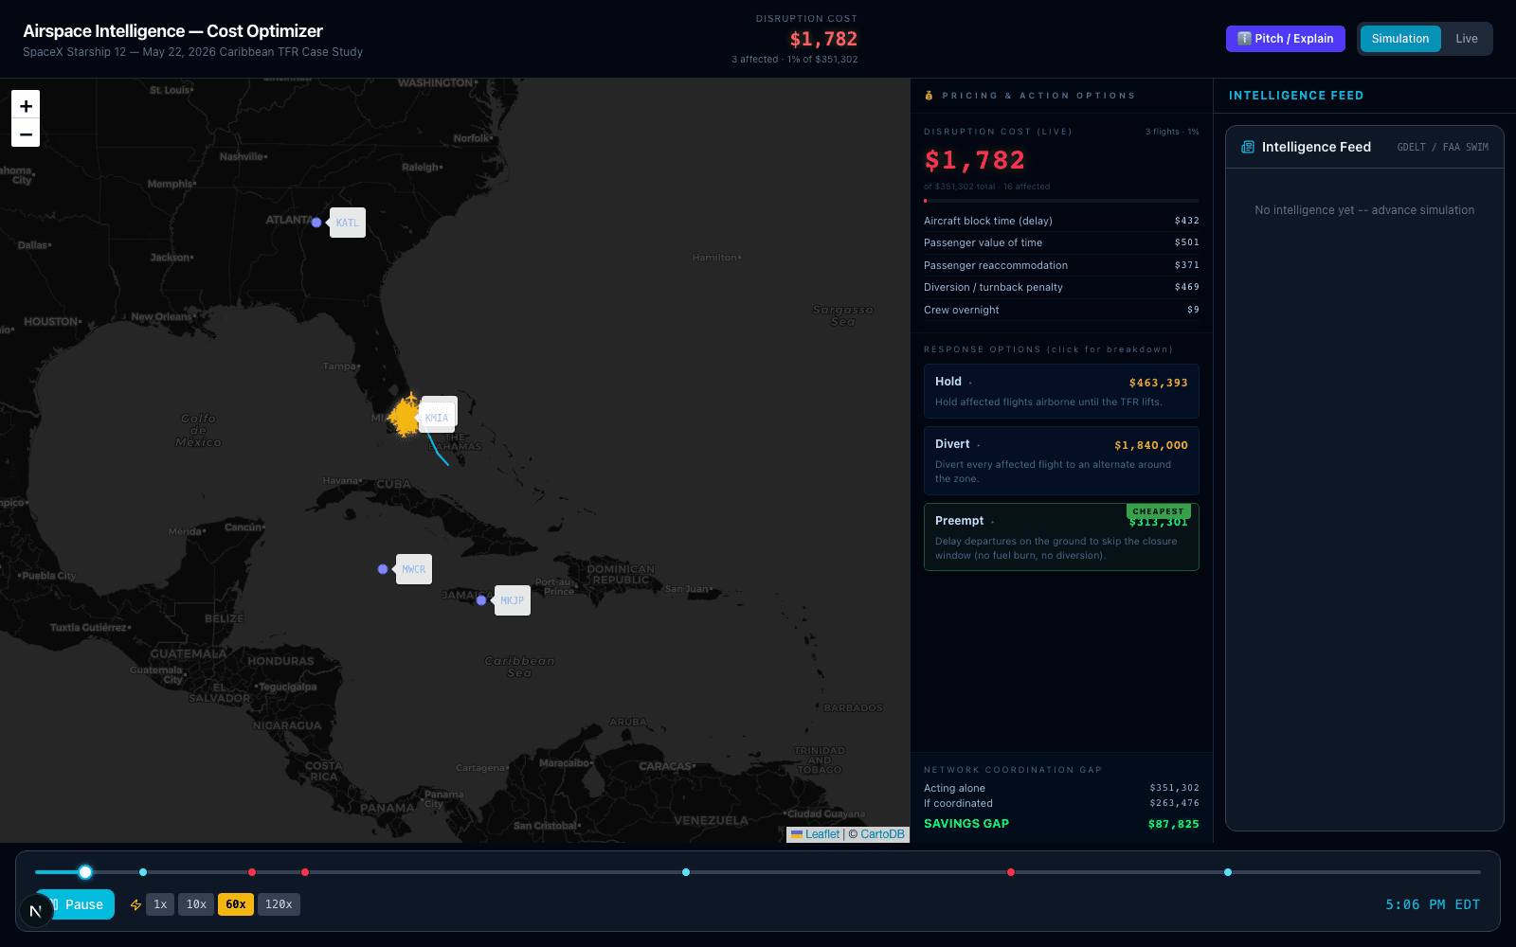Click the newspaper icon beside Intelligence Feed

pos(1248,147)
